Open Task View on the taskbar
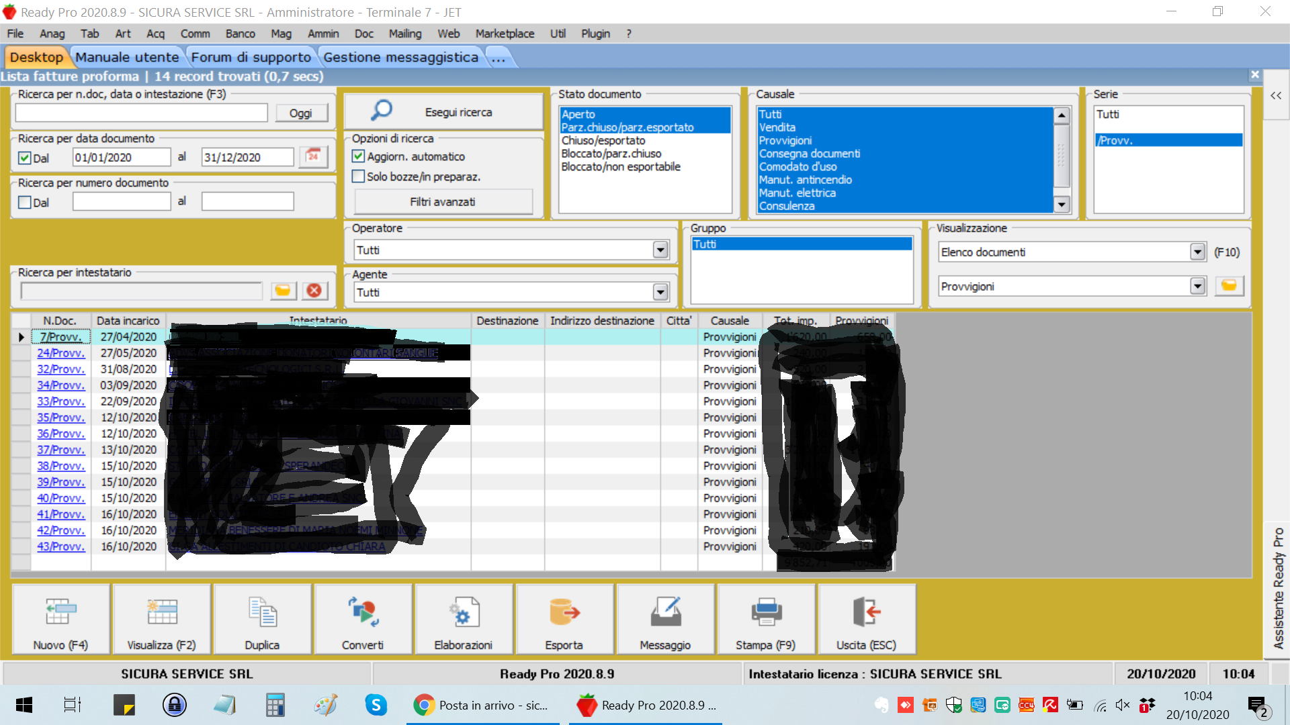Image resolution: width=1290 pixels, height=725 pixels. [x=73, y=705]
